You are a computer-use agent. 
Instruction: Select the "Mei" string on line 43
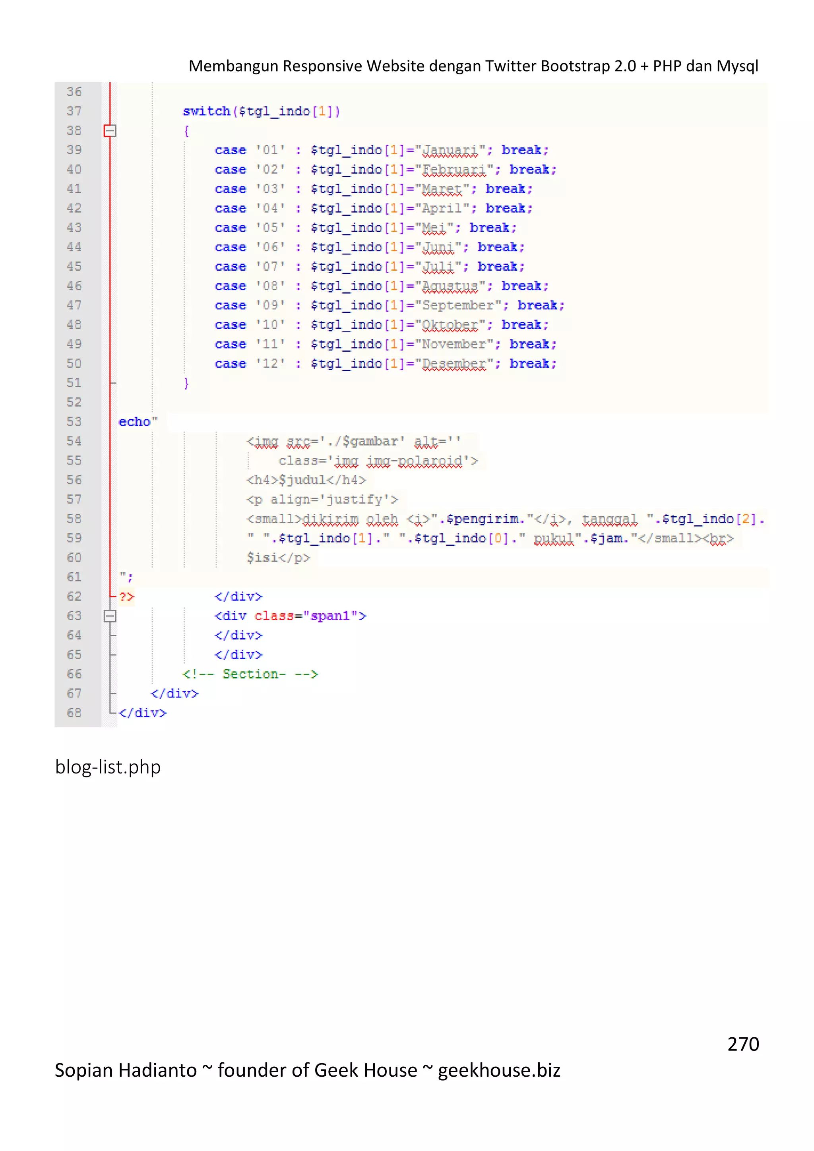tap(434, 228)
